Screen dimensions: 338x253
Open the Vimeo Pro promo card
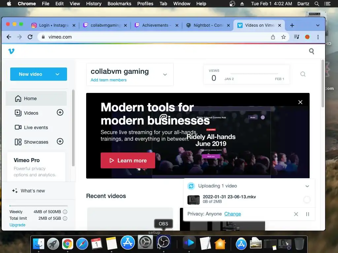(36, 167)
